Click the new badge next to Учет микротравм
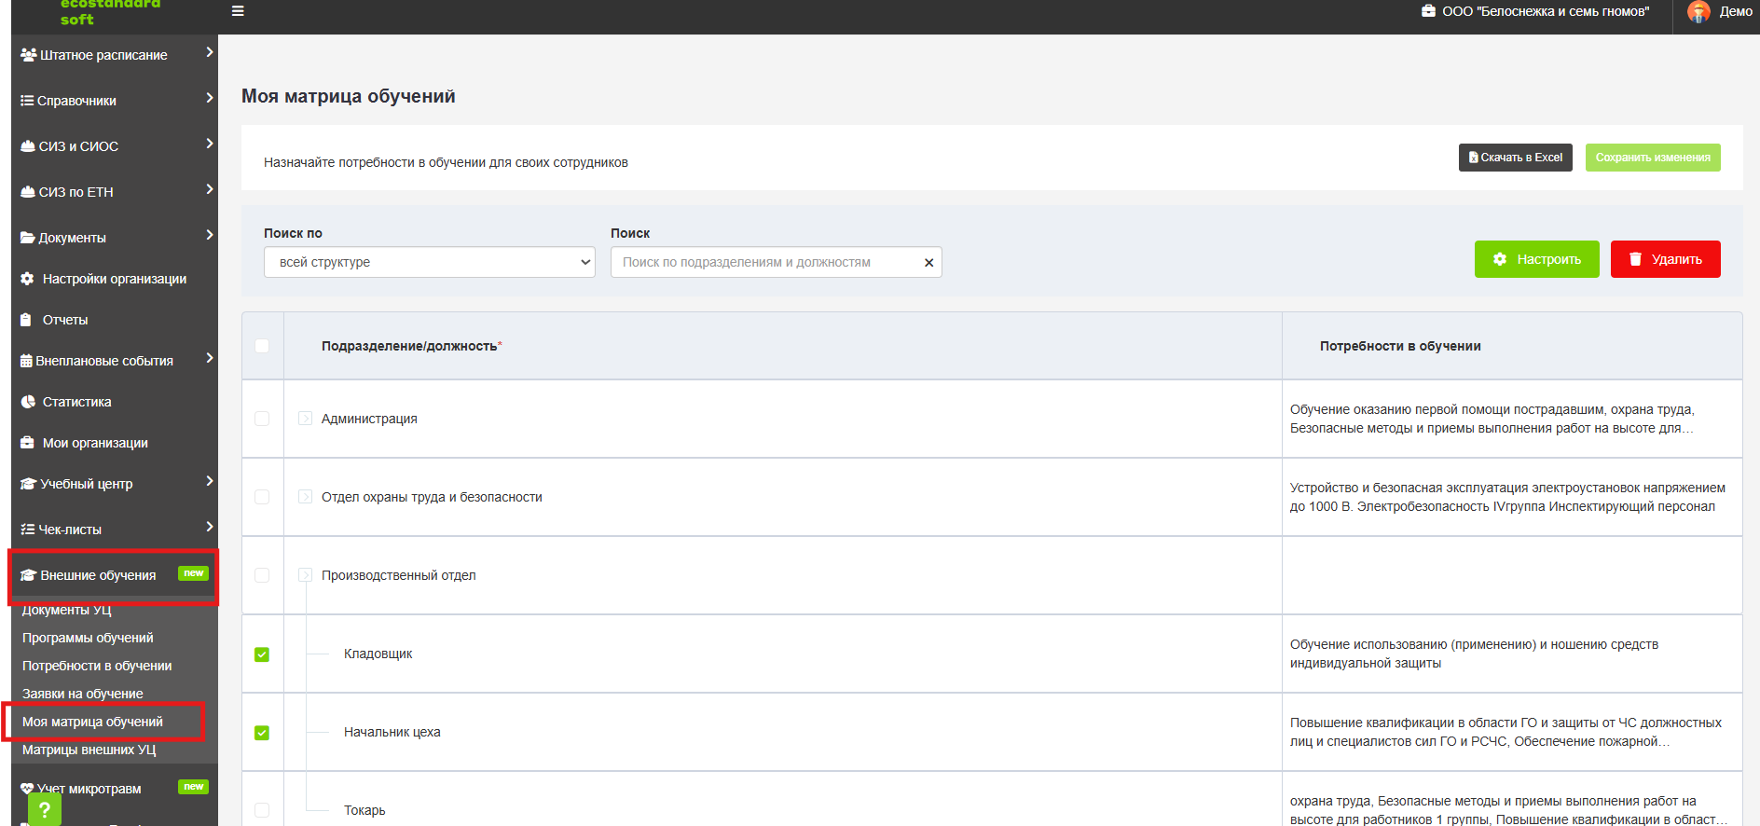Image resolution: width=1760 pixels, height=826 pixels. (193, 787)
